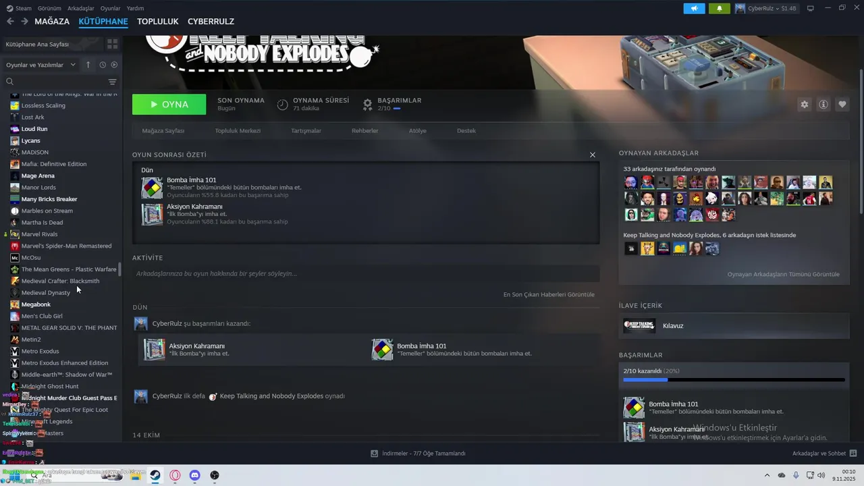Click the BAŞARIMLAR achievements header stat

point(392,105)
